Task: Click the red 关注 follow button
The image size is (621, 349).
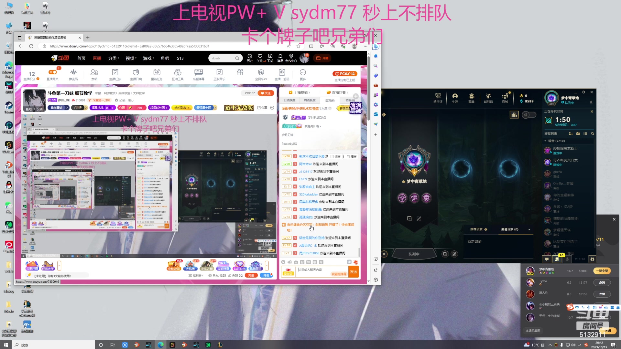Action: (x=266, y=93)
